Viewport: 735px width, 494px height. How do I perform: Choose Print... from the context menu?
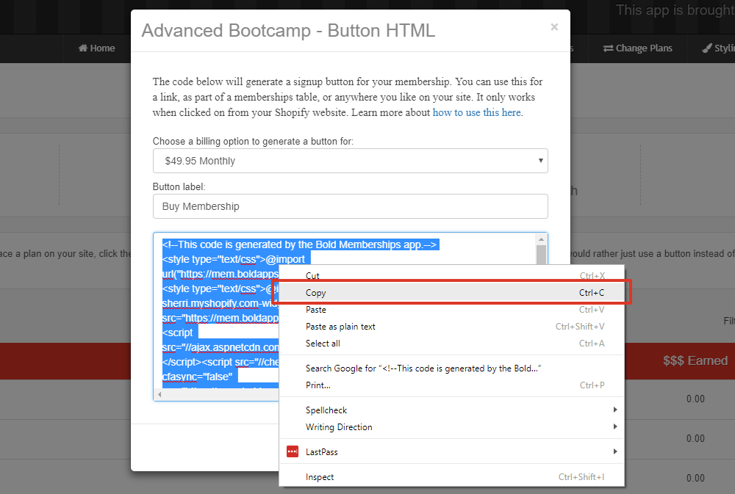(x=452, y=385)
